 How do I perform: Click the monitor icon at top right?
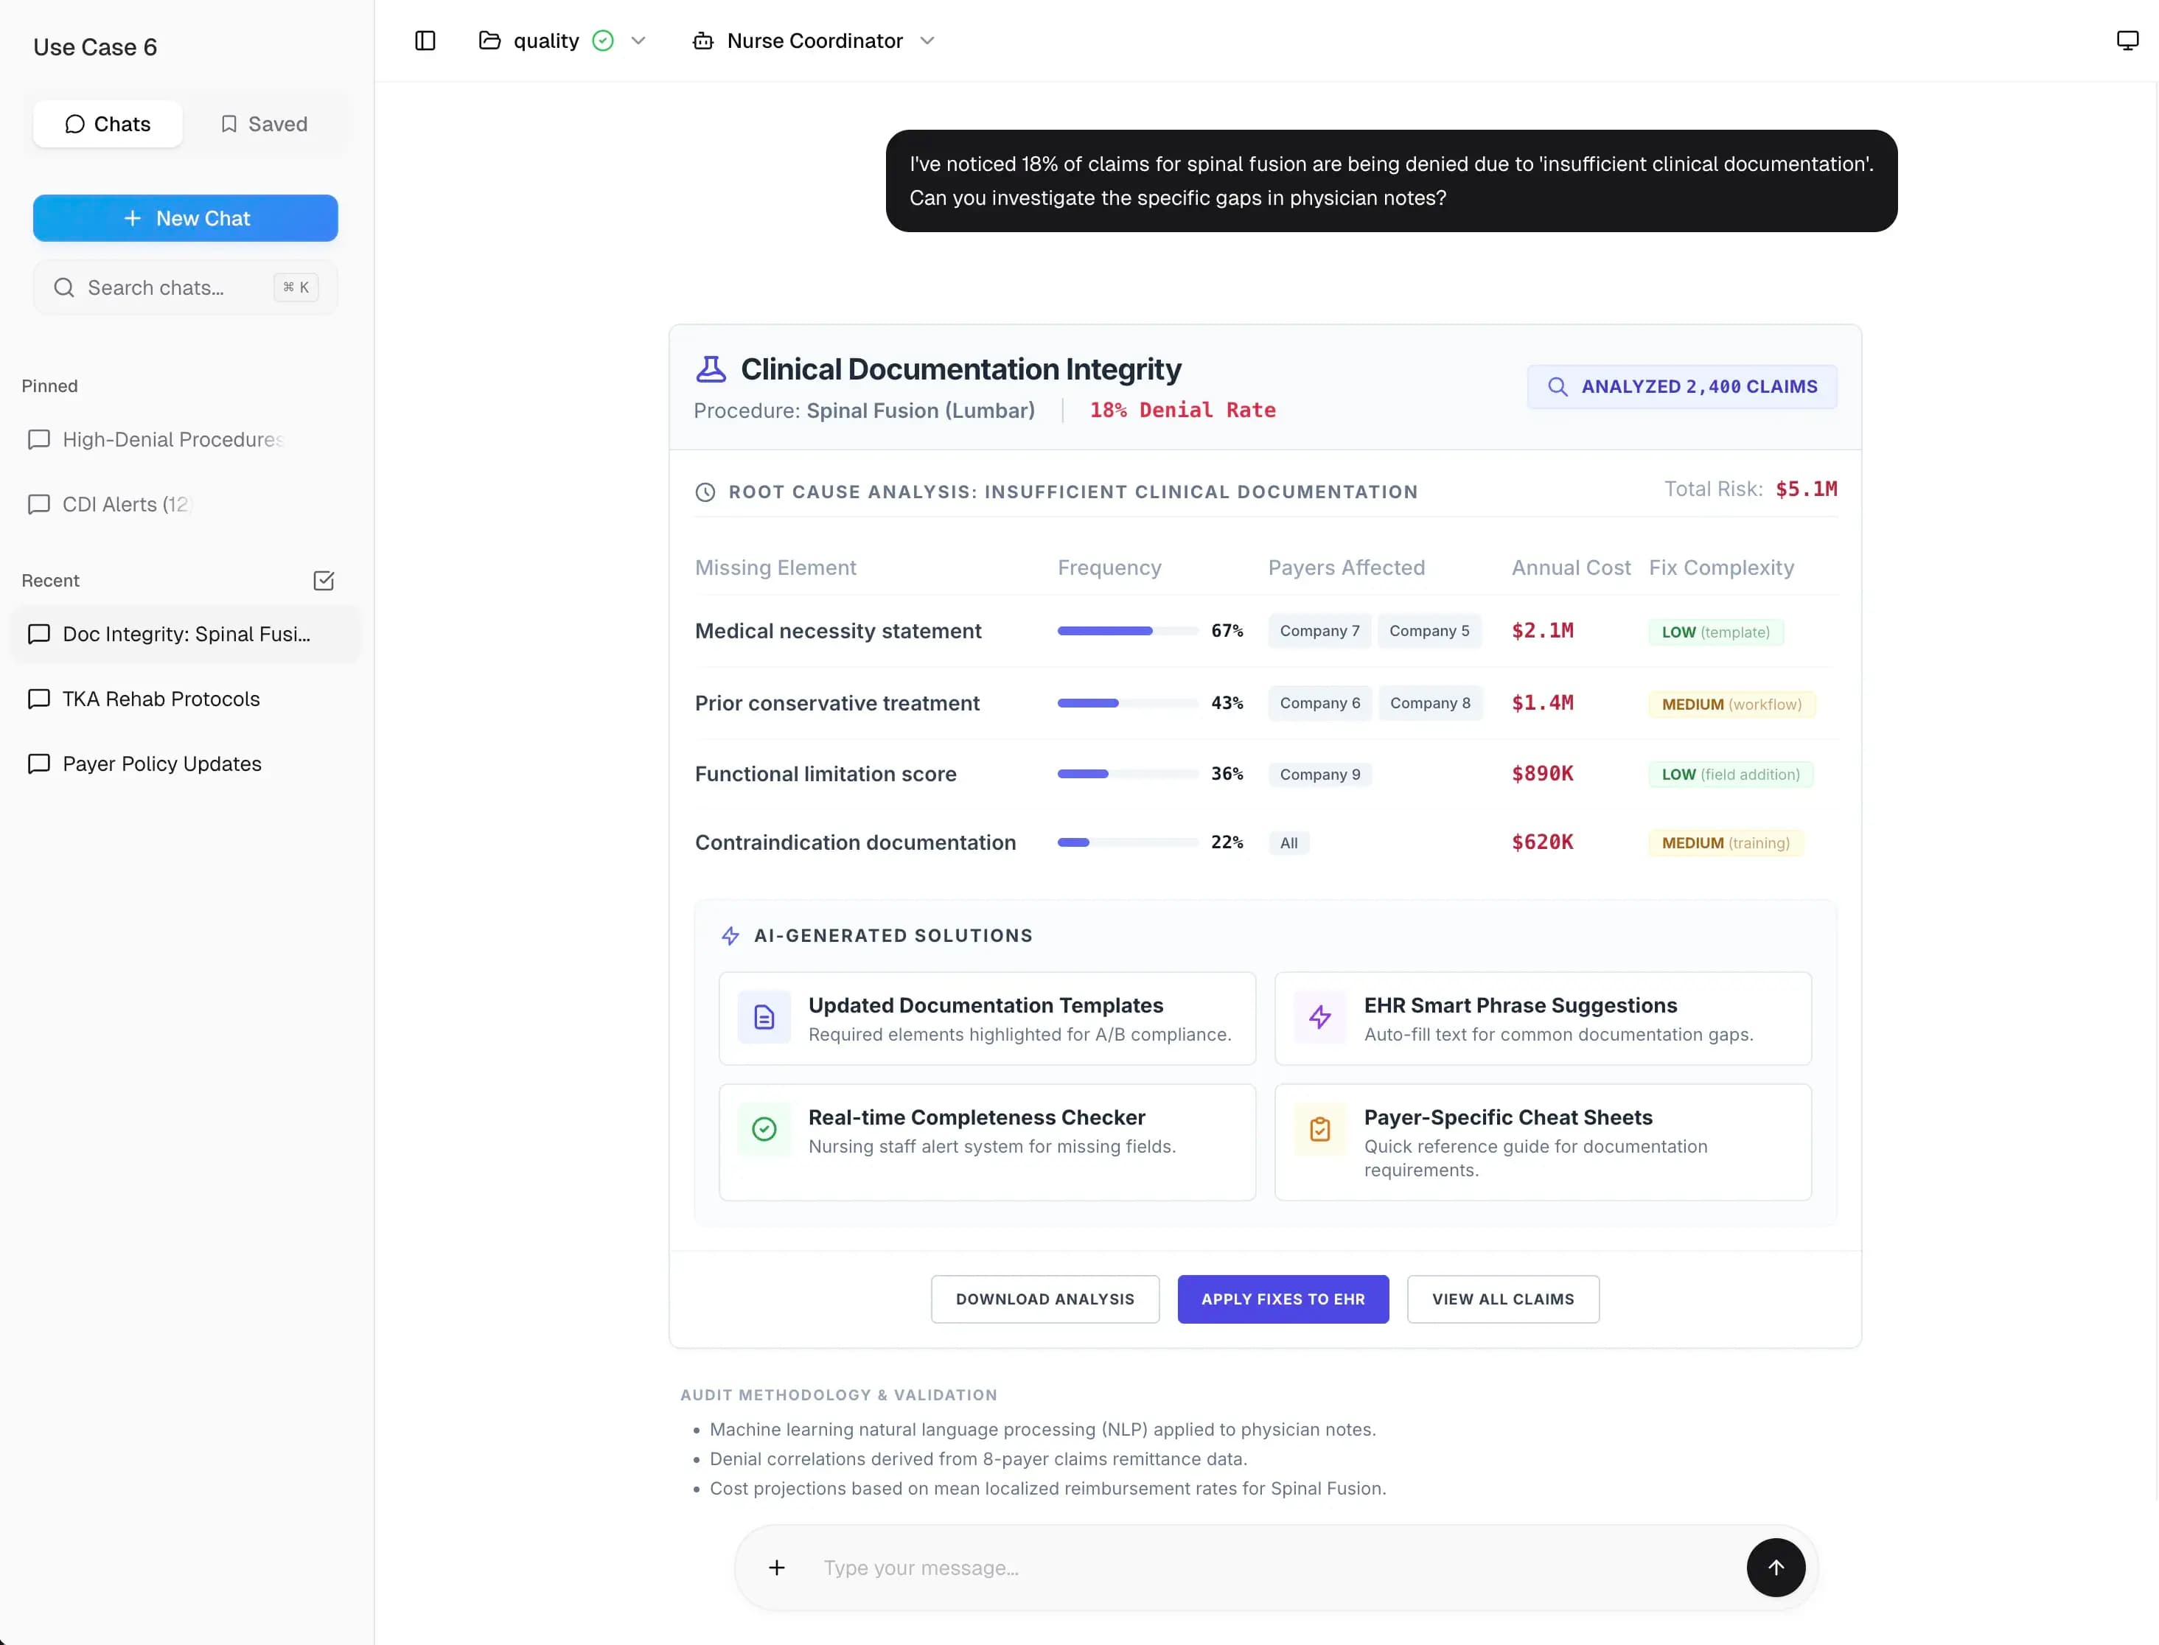pyautogui.click(x=2127, y=39)
